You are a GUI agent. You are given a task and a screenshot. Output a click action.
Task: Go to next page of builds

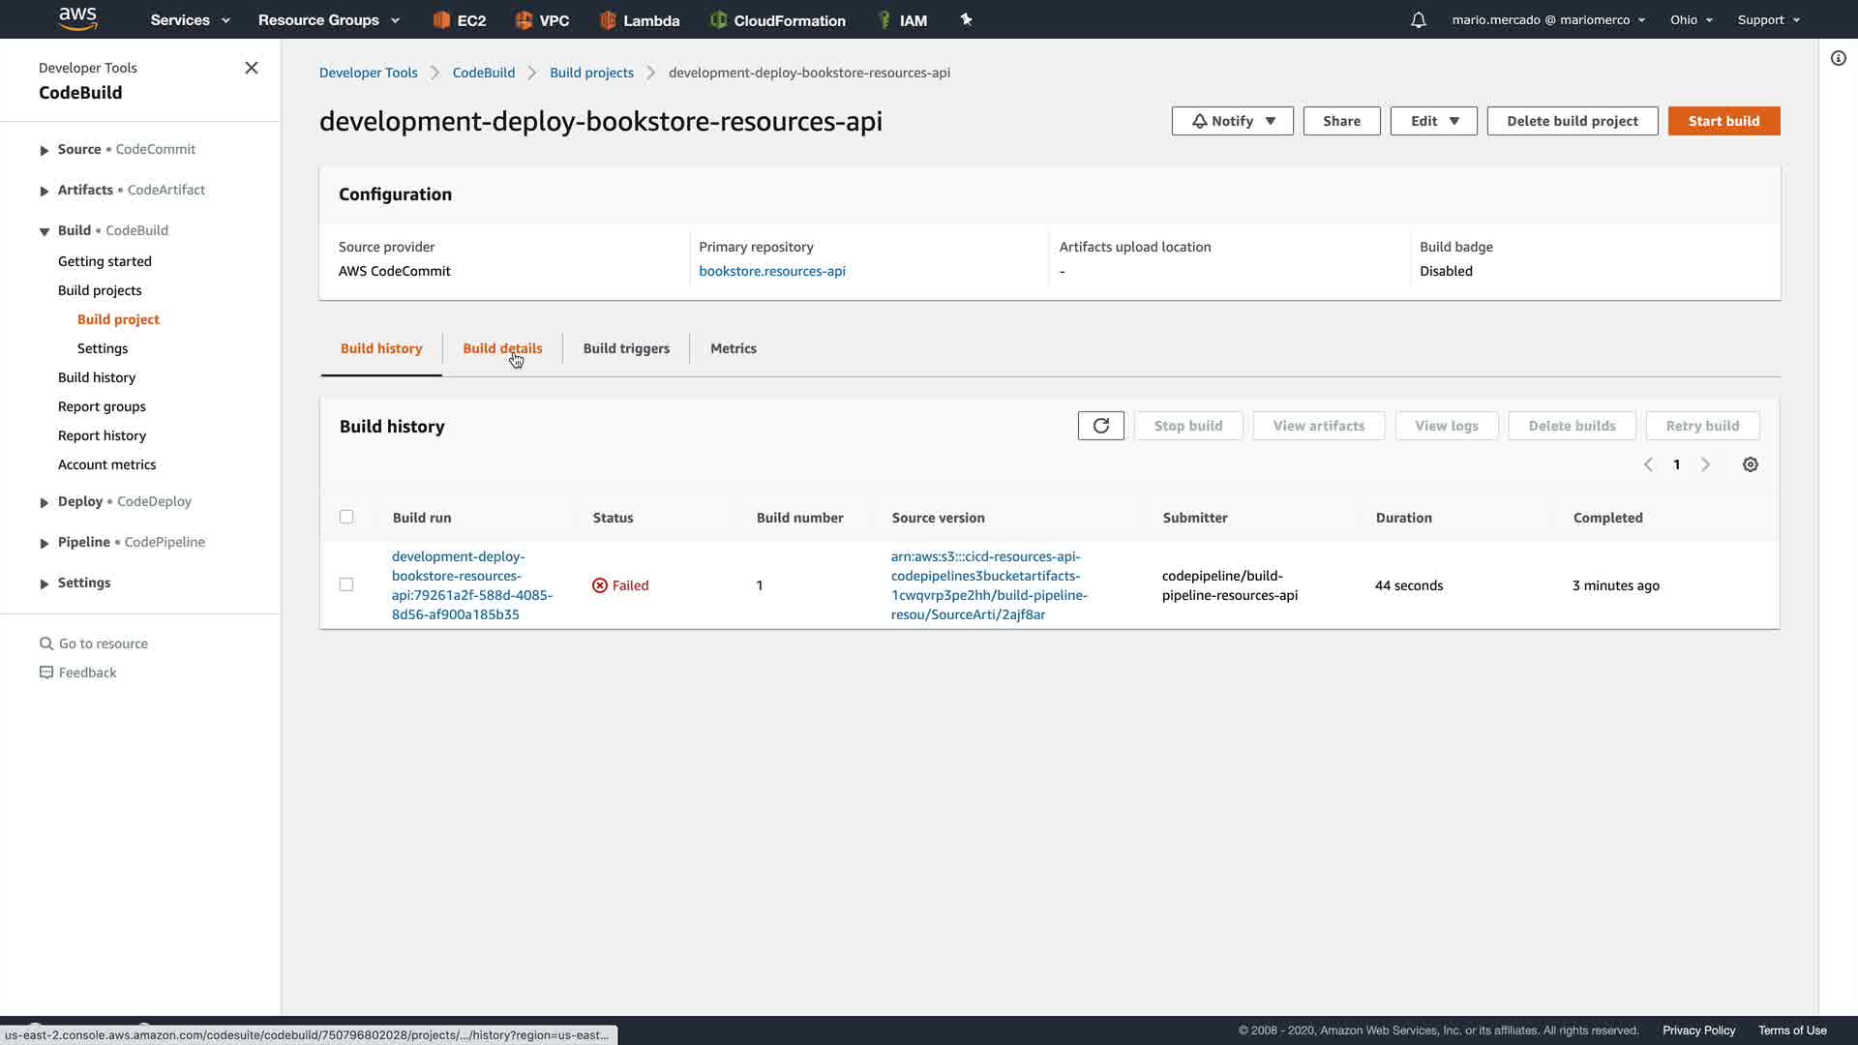click(1706, 464)
